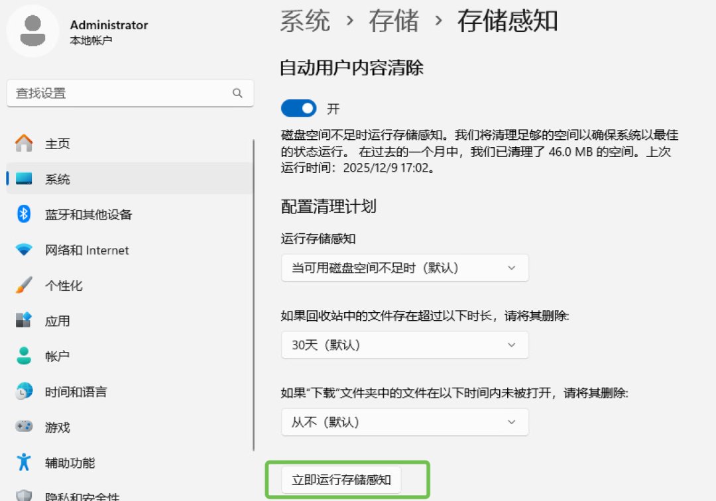
Task: Click the Wi-Fi network icon
Action: [x=24, y=249]
